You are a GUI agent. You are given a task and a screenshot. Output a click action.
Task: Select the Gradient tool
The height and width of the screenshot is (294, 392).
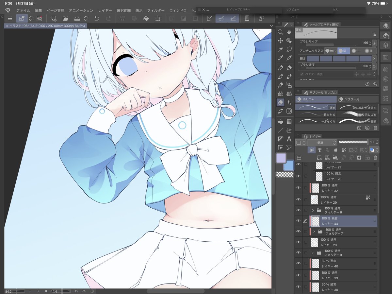tap(289, 121)
